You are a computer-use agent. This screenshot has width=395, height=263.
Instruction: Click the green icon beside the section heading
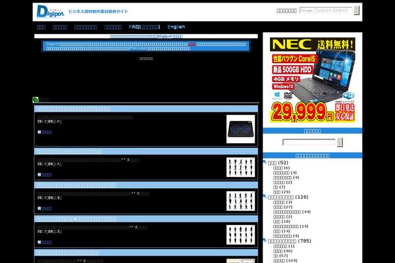(x=36, y=100)
